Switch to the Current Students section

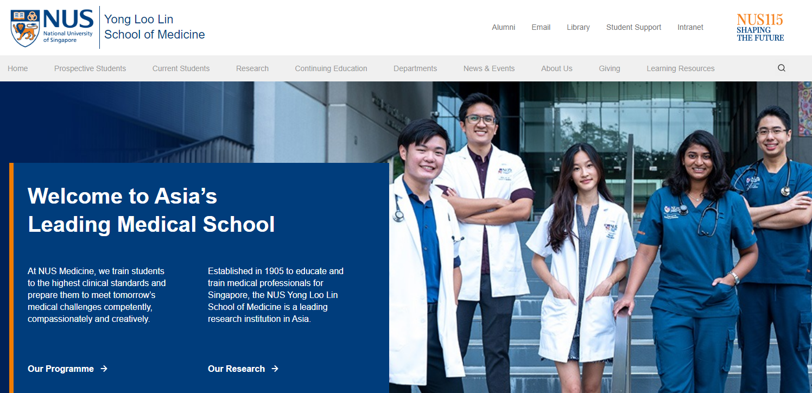[x=181, y=68]
